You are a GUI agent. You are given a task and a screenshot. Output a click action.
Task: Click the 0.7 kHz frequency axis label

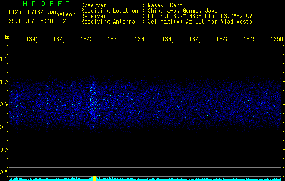[x=4, y=150]
